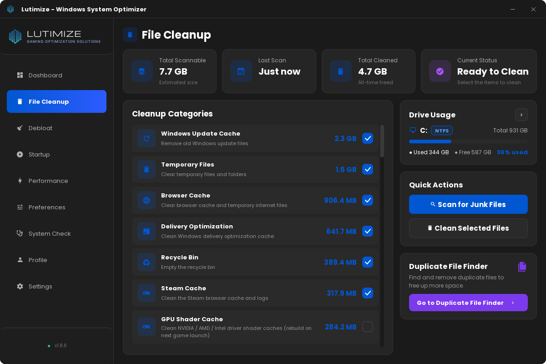Click the Last Scan calendar icon
The width and height of the screenshot is (546, 364).
pos(241,71)
